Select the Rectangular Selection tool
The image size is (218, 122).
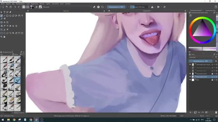[1, 33]
